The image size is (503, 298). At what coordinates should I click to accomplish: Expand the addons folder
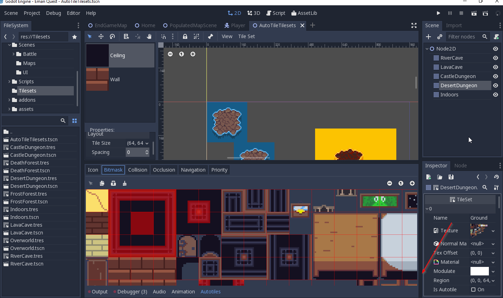(x=9, y=100)
